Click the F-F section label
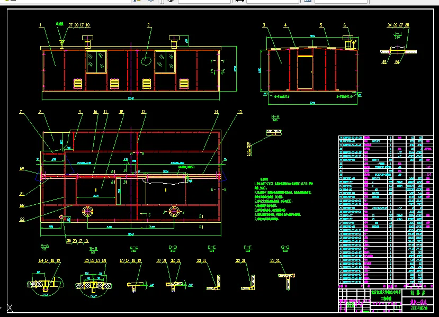 coord(248,247)
